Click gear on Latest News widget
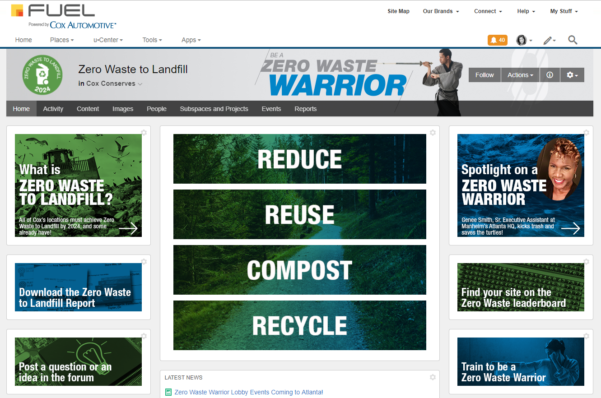 pos(433,377)
